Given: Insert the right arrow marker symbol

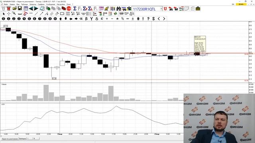Looking at the screenshot, I should [76, 19].
